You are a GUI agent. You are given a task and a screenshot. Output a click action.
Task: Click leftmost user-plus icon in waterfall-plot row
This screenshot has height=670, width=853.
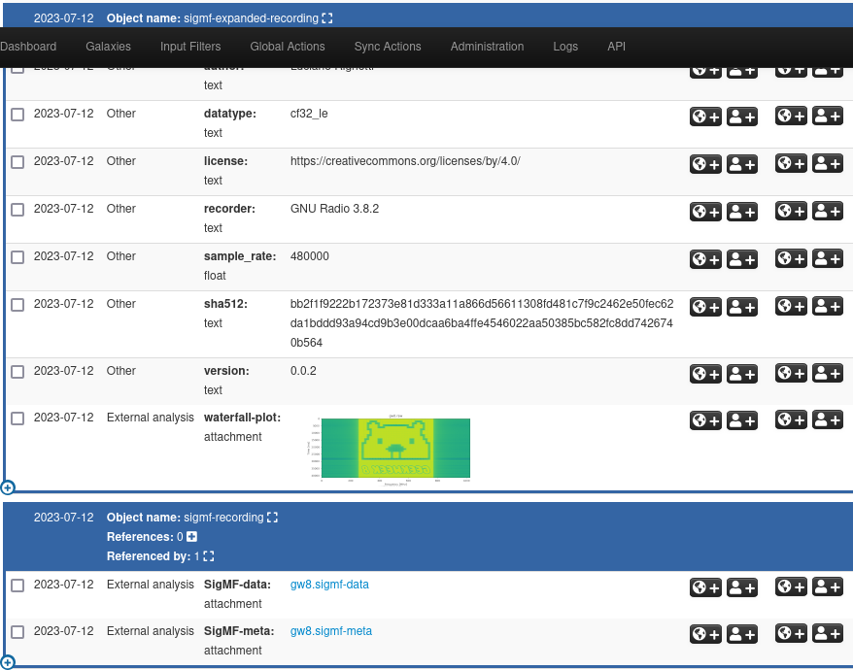click(742, 420)
